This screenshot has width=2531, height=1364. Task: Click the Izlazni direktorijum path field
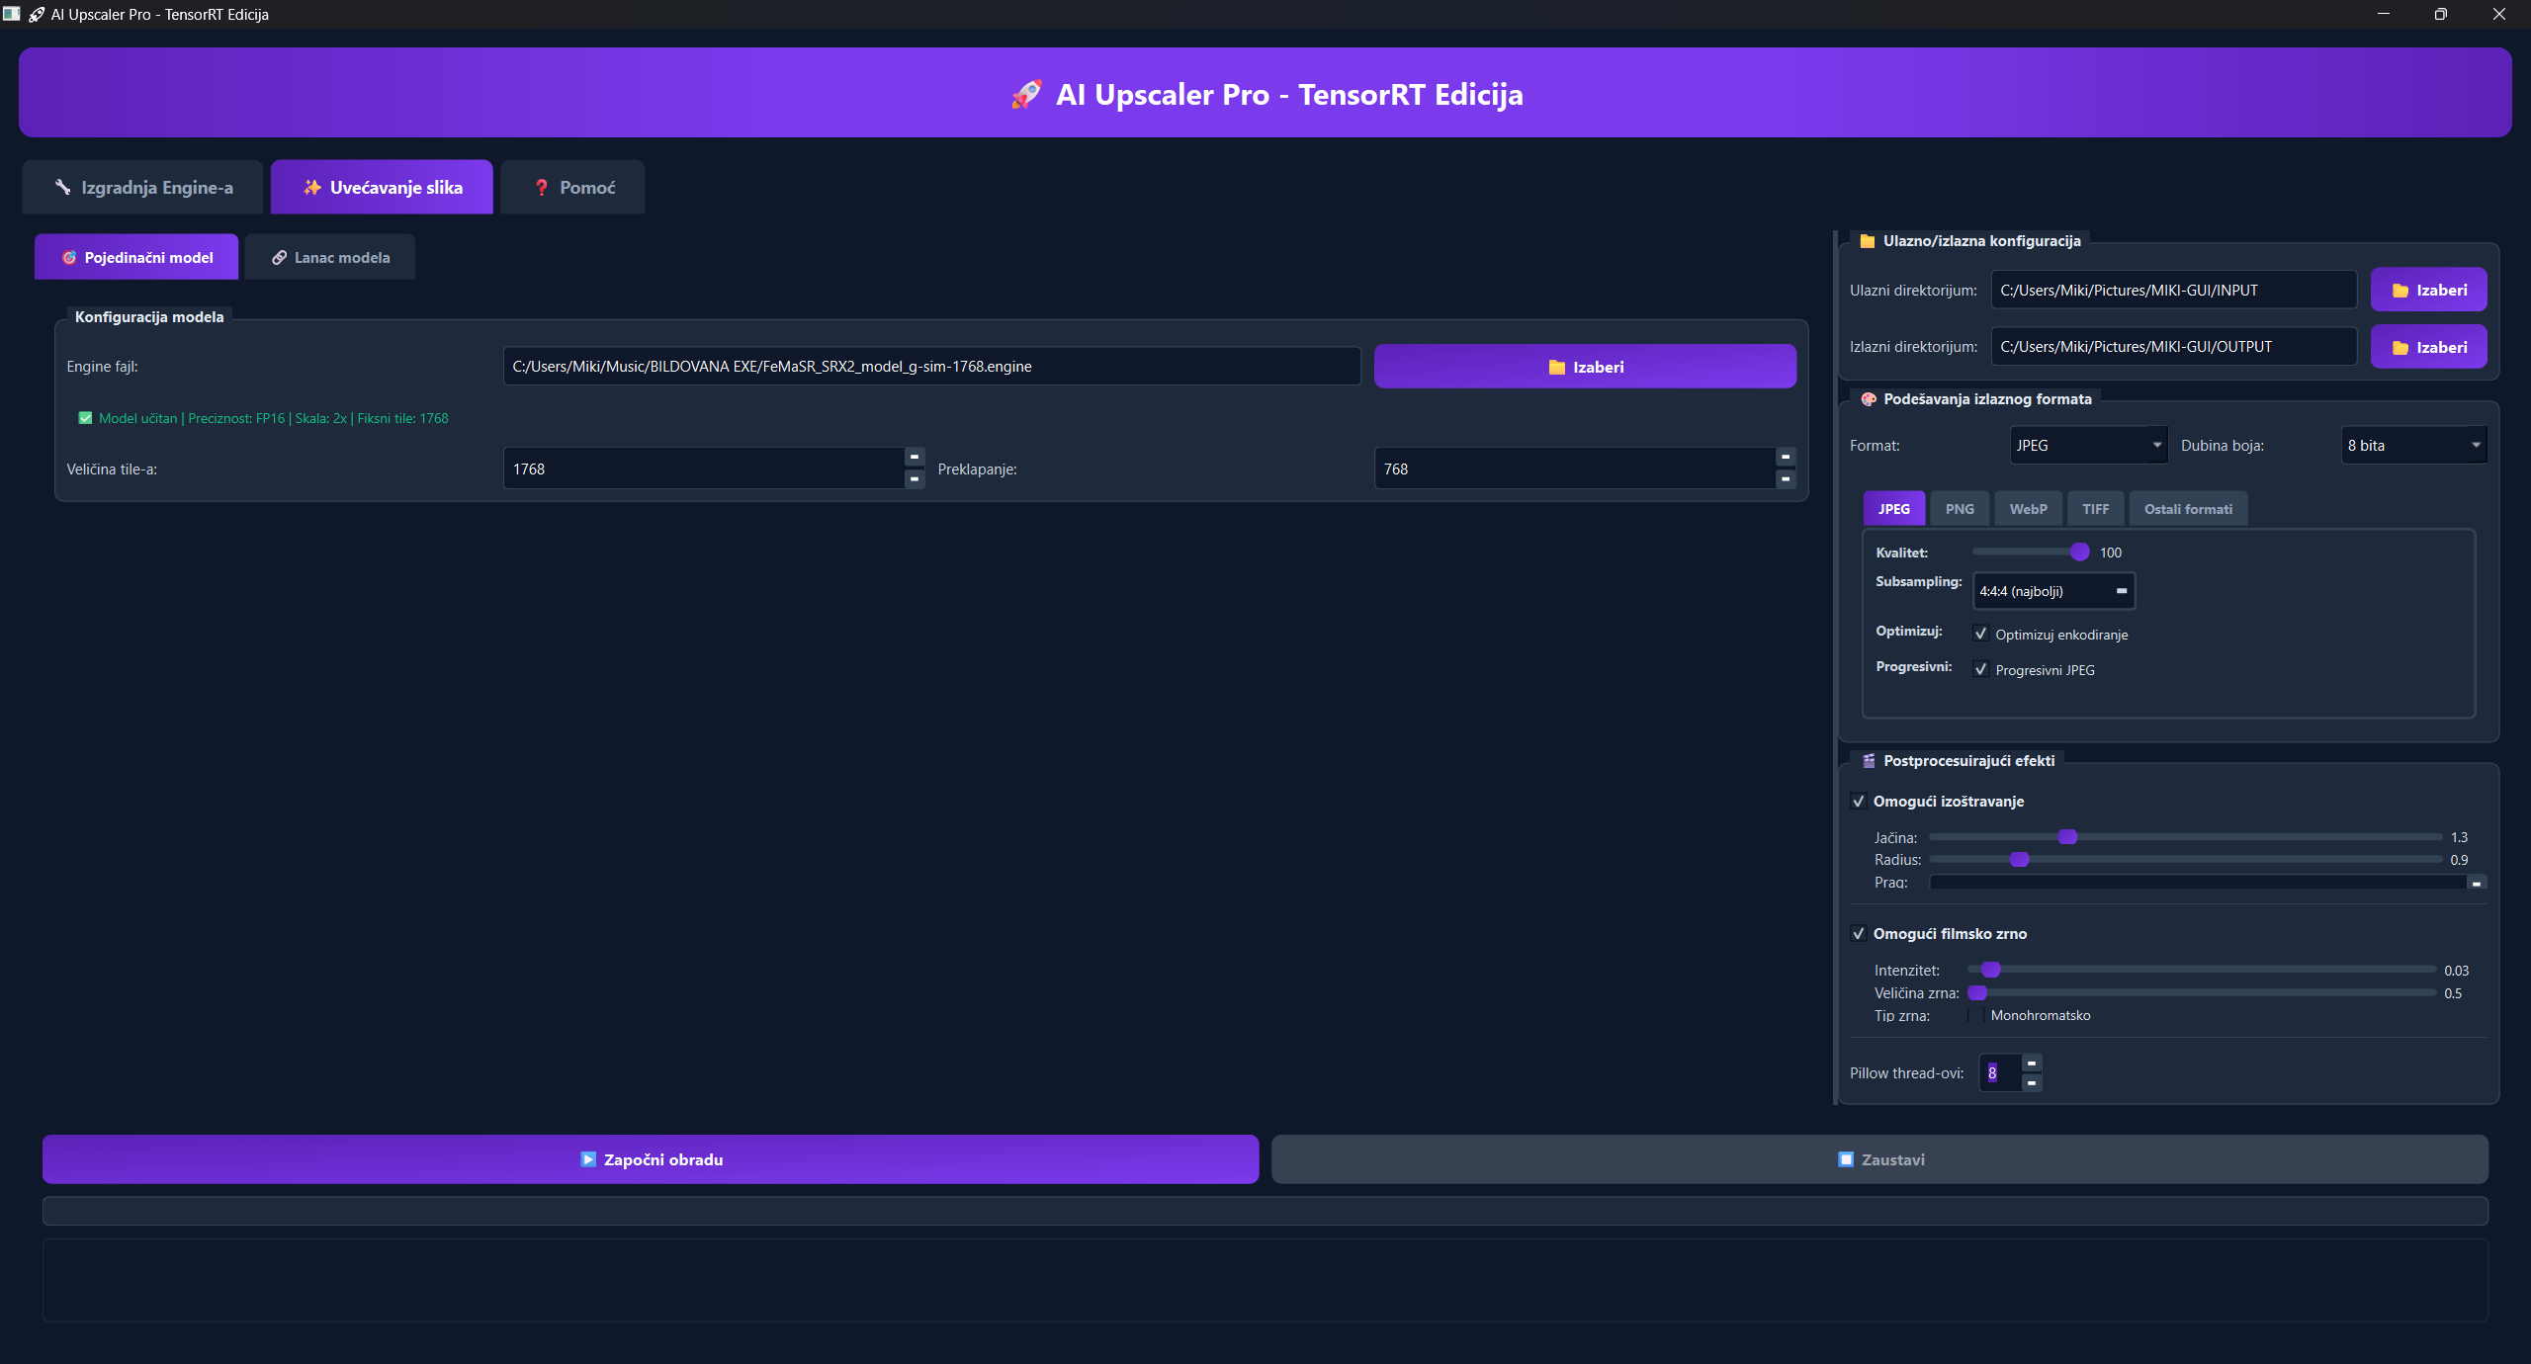(x=2173, y=347)
